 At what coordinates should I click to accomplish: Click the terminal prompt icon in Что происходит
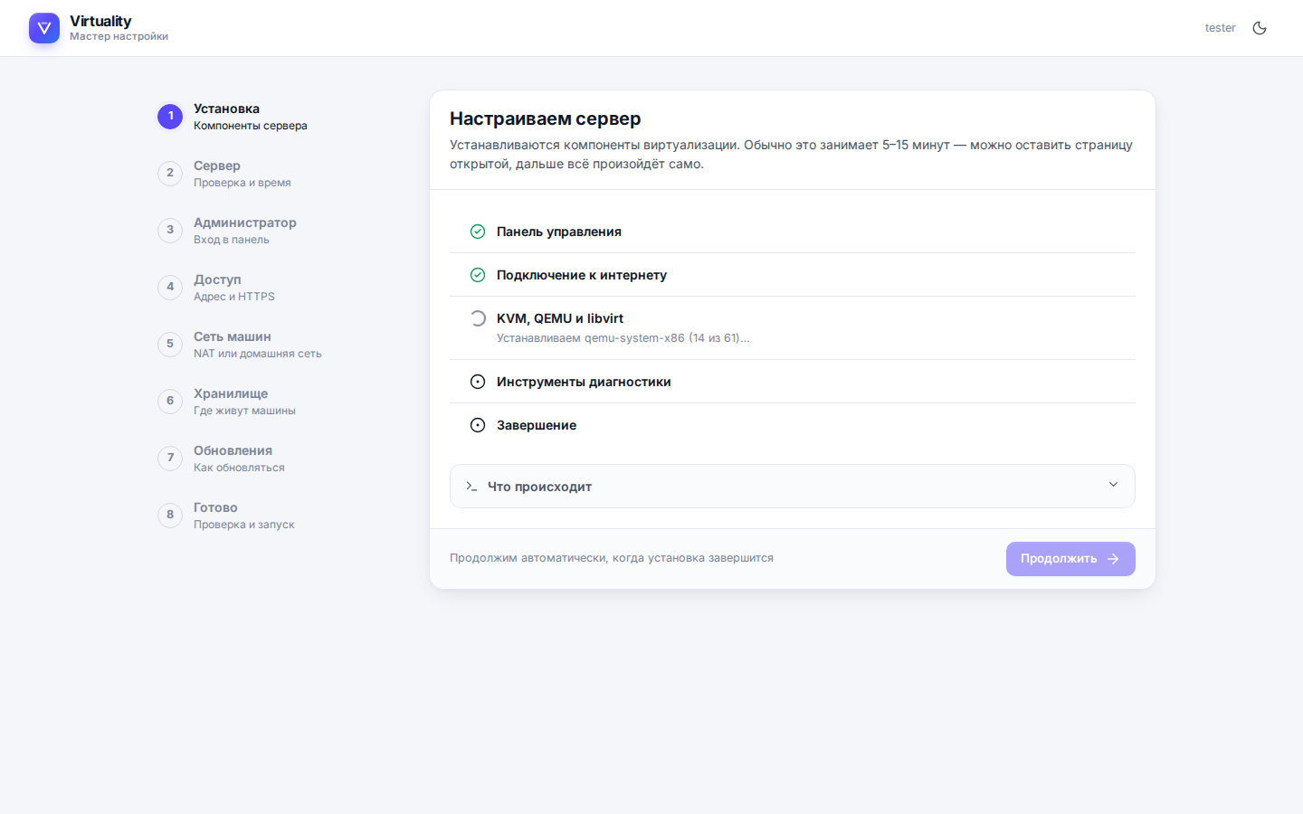pos(471,487)
